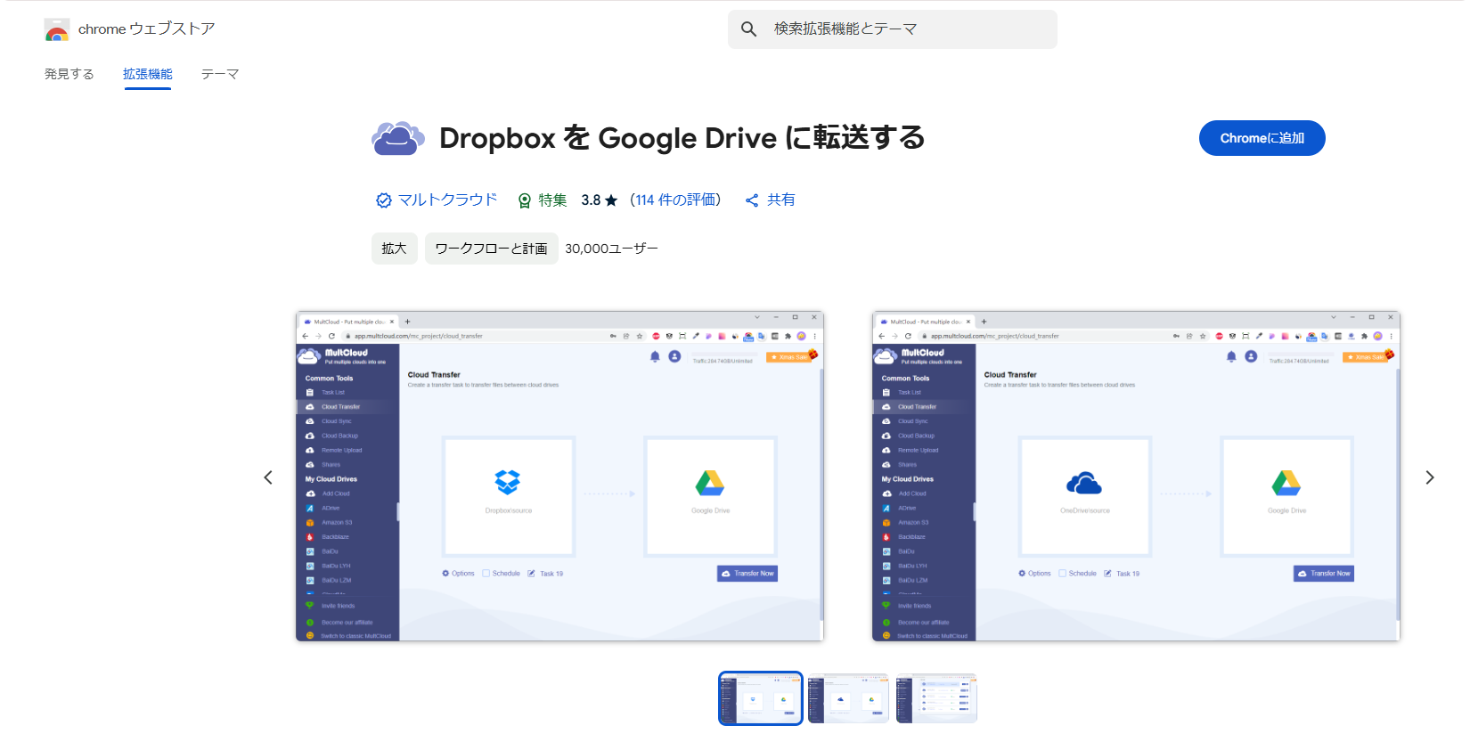Click the purple cloud extension icon
Image resolution: width=1470 pixels, height=750 pixels.
click(397, 138)
